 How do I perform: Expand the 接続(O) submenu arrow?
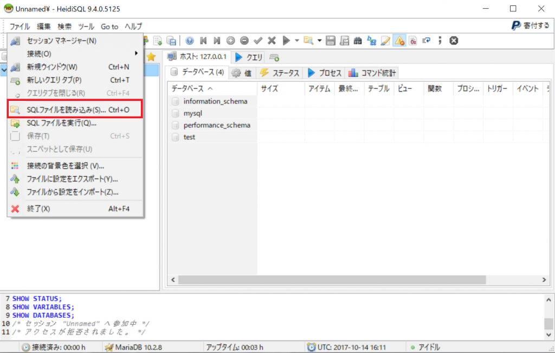coord(136,54)
